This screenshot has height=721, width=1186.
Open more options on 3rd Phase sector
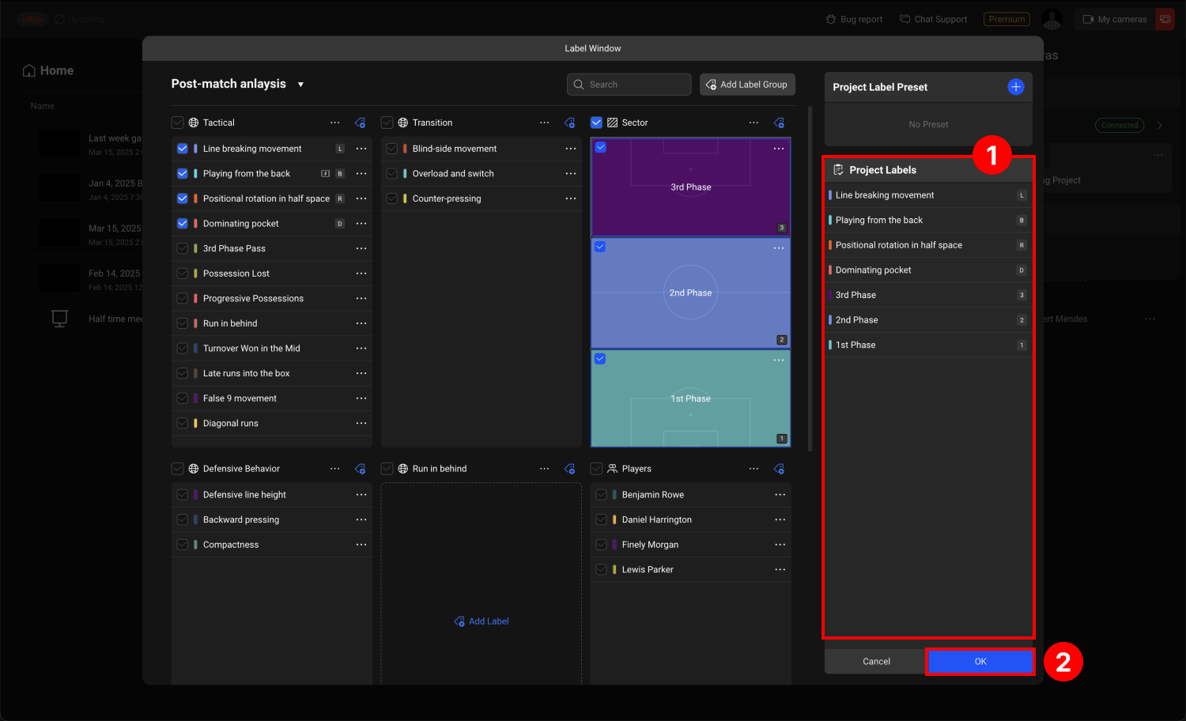tap(779, 149)
